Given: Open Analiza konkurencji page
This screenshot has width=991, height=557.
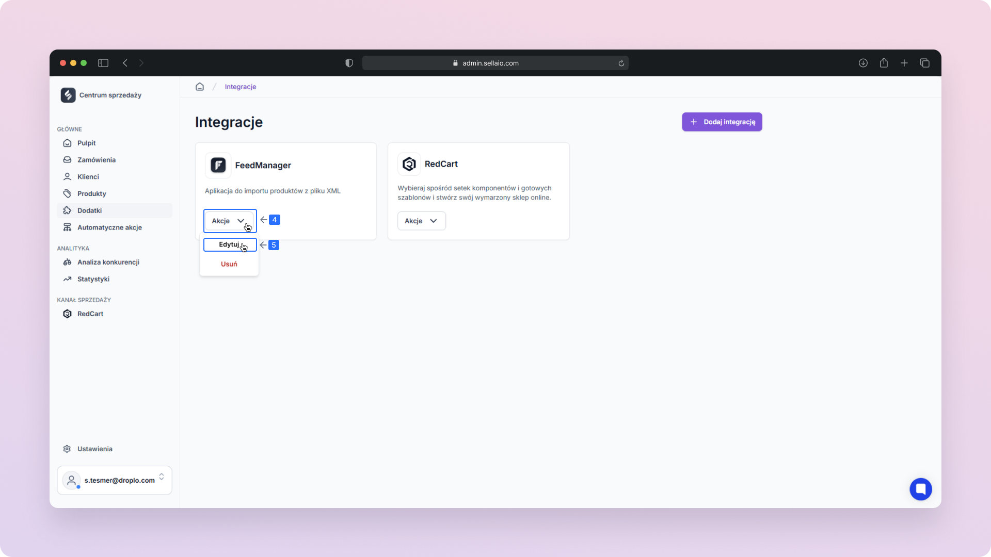Looking at the screenshot, I should coord(115,262).
